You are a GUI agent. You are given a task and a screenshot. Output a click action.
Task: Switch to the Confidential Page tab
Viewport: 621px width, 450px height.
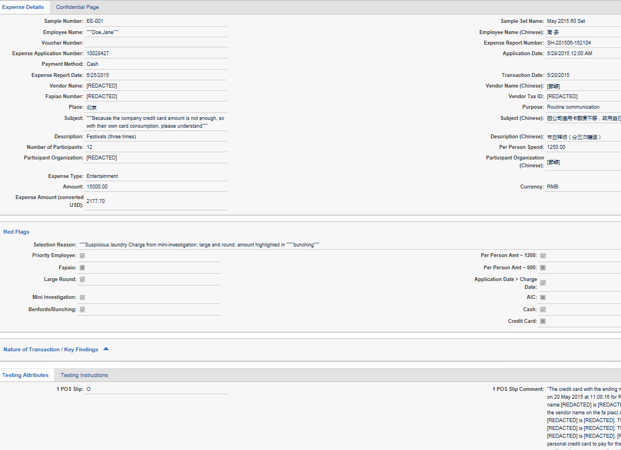(x=78, y=7)
